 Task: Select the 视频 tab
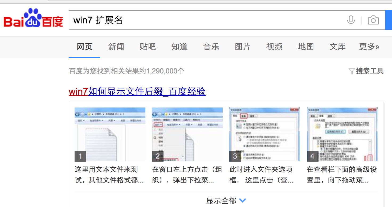[x=274, y=47]
